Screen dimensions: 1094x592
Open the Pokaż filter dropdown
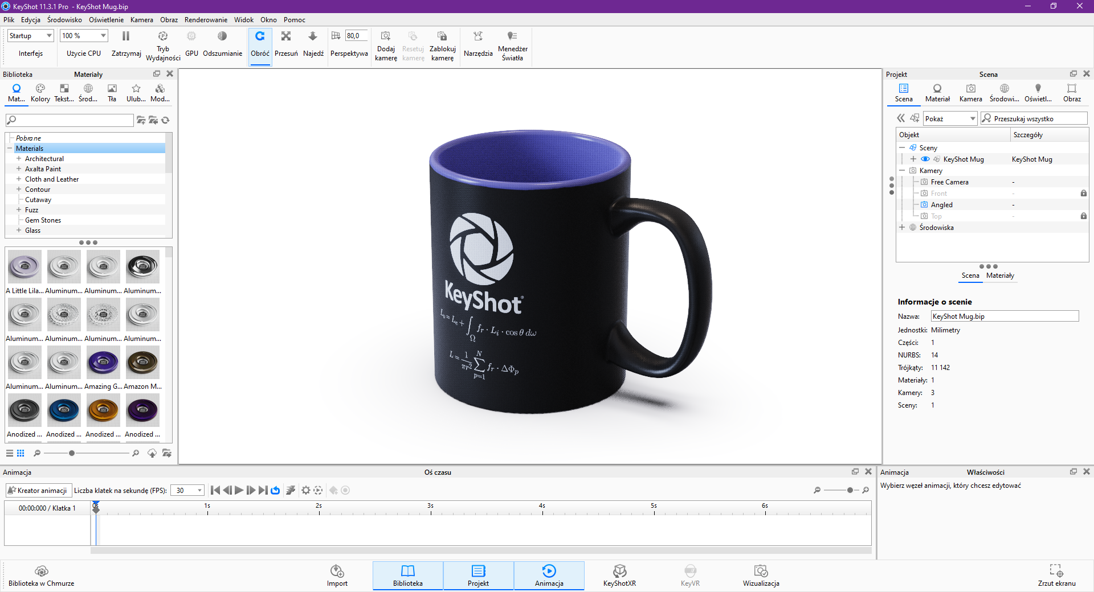tap(950, 118)
